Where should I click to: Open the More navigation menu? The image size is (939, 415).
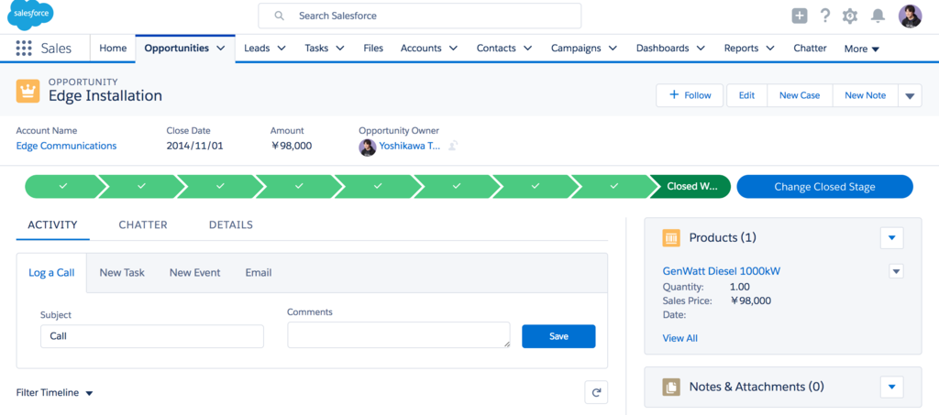[x=862, y=49]
